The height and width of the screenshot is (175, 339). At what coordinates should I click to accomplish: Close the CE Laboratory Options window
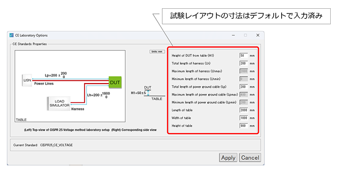click(258, 35)
